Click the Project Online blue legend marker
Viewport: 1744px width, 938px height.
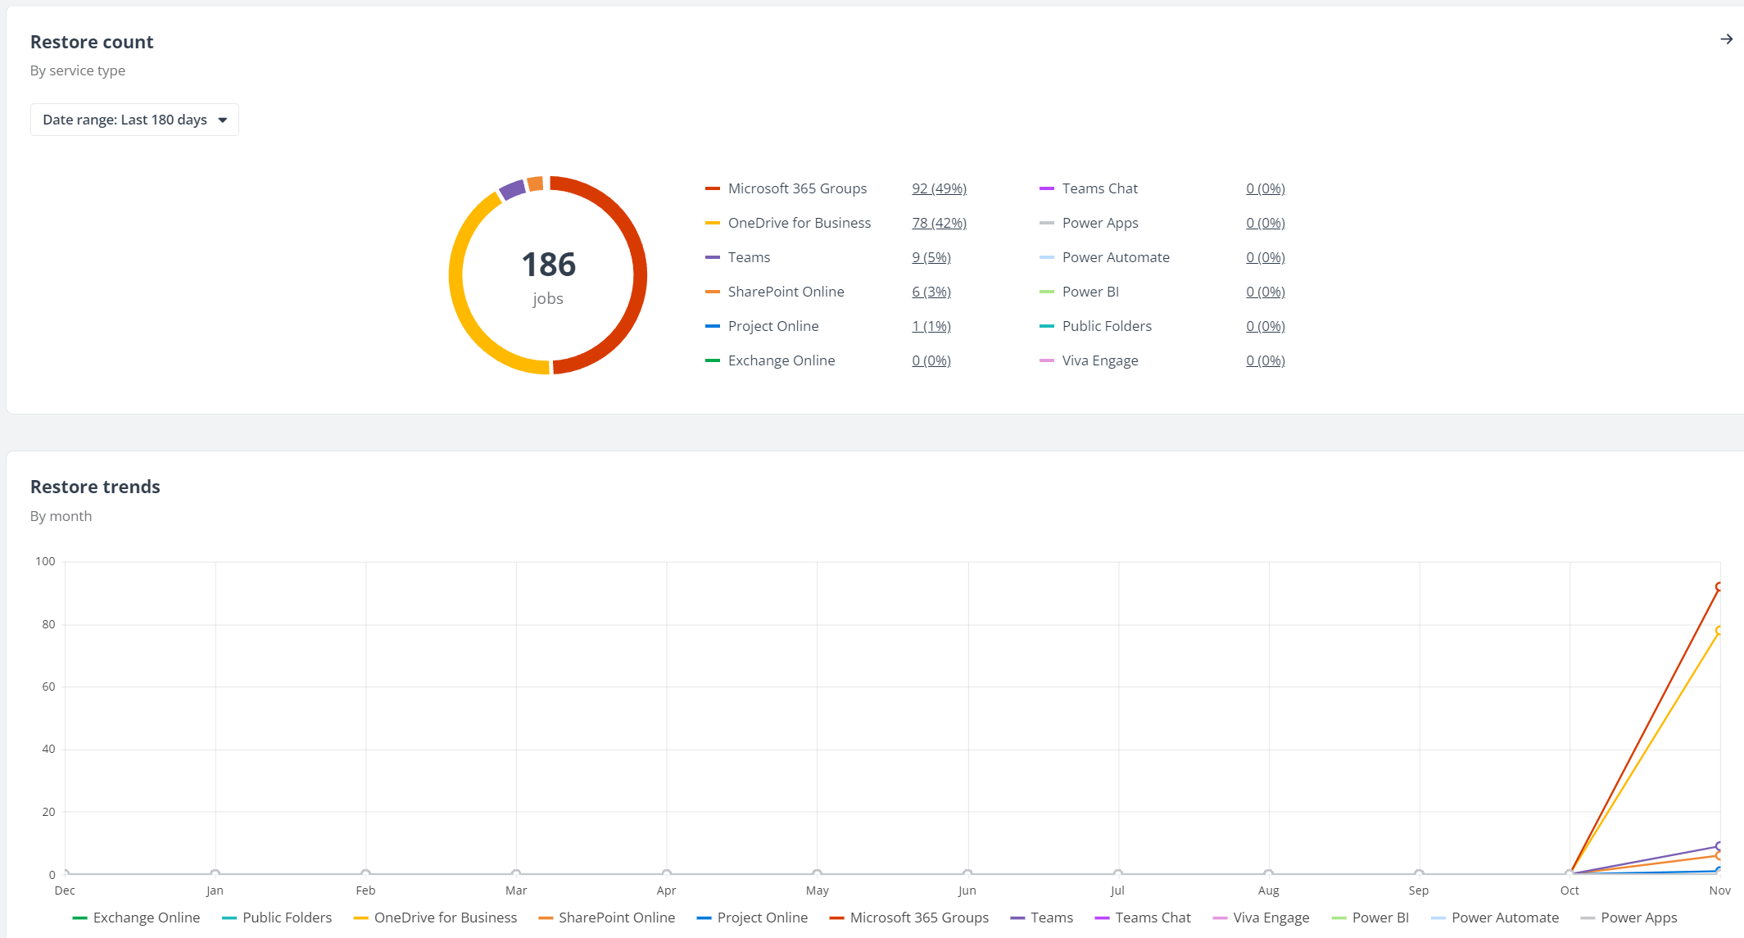point(712,326)
